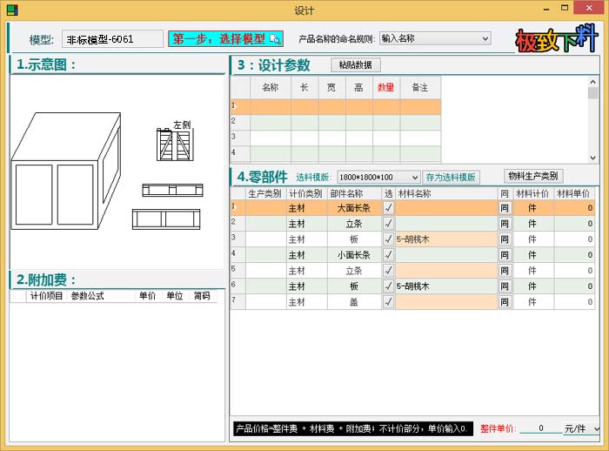Click the 存为选料模版 button
Image resolution: width=609 pixels, height=451 pixels.
(x=452, y=178)
